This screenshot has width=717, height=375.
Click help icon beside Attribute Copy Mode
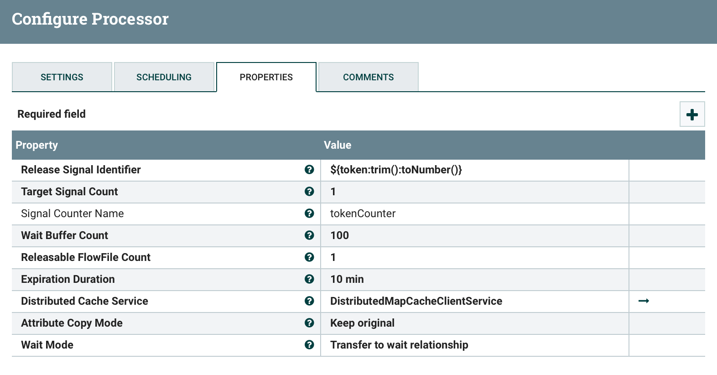click(309, 323)
